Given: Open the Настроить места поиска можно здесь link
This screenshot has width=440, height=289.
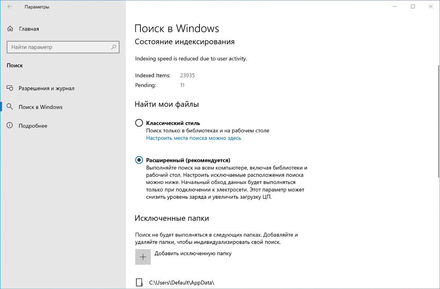Looking at the screenshot, I should point(194,138).
